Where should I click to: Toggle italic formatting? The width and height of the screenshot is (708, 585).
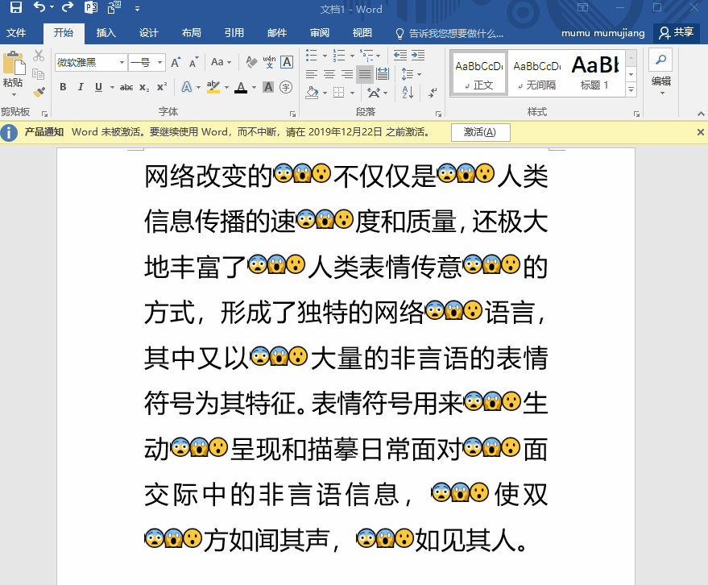(x=81, y=87)
